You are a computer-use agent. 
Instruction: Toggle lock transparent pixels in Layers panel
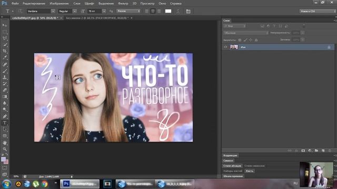(x=240, y=40)
